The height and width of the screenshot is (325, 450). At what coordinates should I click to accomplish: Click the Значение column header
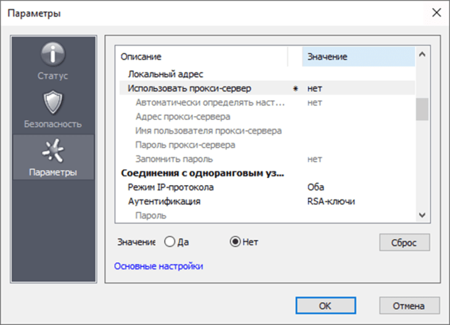[358, 57]
